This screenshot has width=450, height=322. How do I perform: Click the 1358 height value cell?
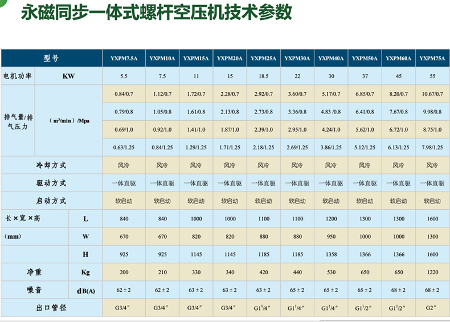[330, 254]
